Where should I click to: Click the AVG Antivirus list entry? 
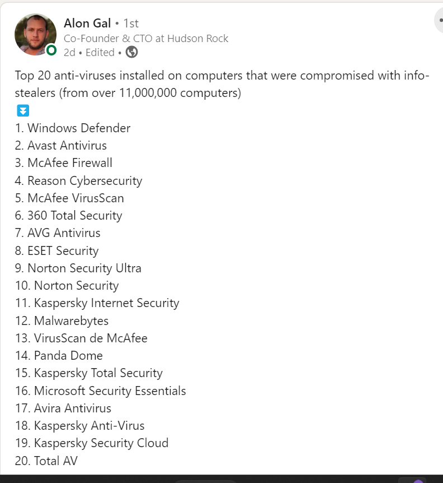[x=58, y=233]
